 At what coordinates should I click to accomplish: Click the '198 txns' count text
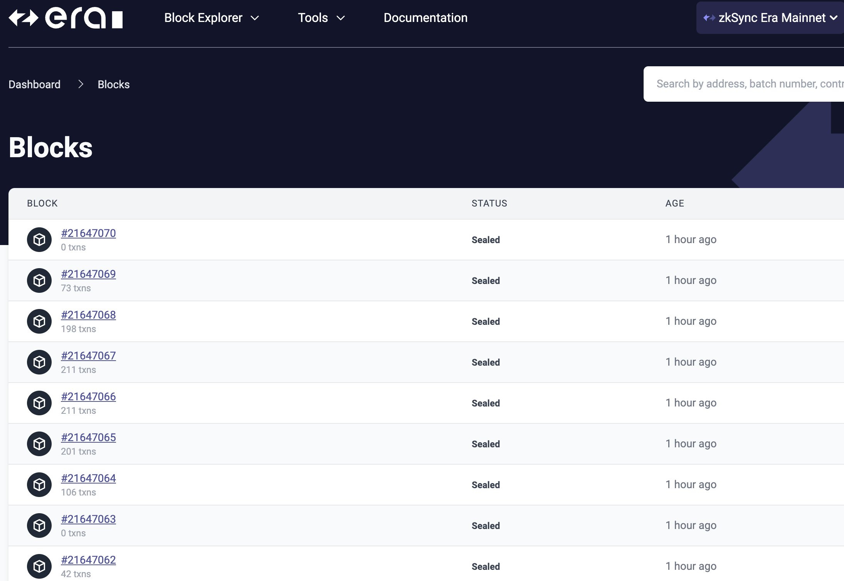coord(79,329)
